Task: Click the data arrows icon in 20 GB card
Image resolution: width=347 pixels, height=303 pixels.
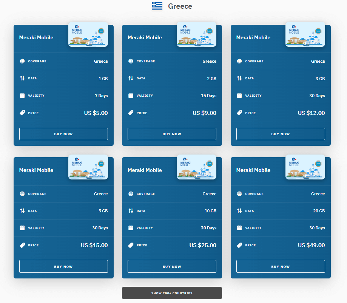Action: [239, 211]
